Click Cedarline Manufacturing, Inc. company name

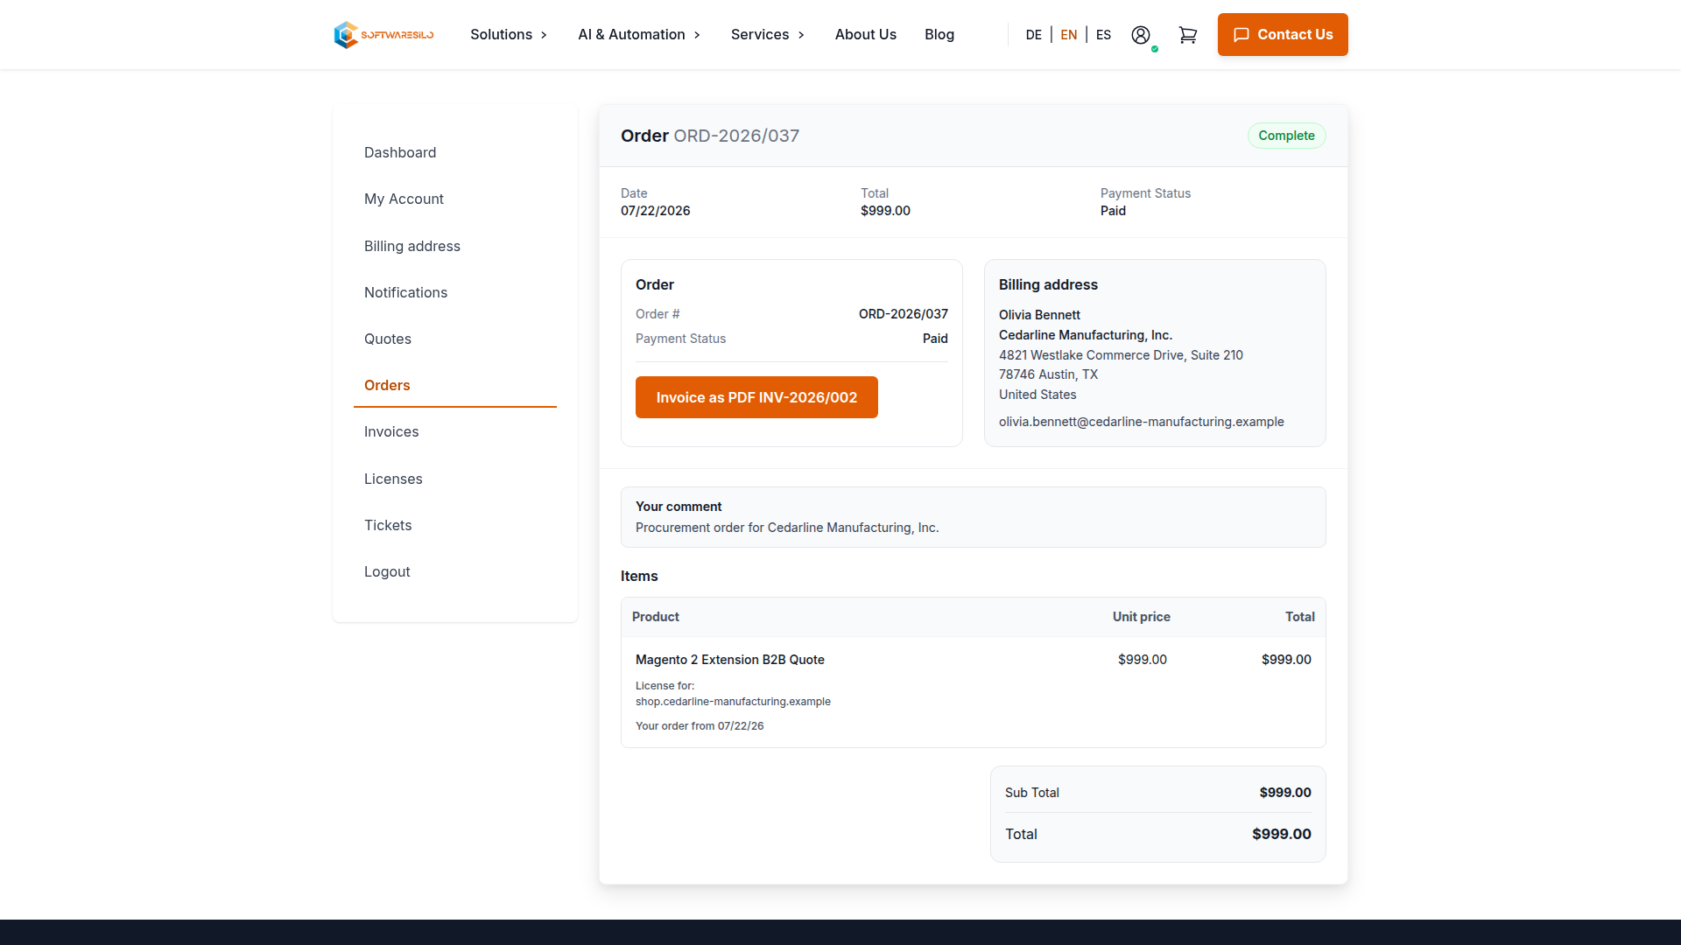[1086, 335]
